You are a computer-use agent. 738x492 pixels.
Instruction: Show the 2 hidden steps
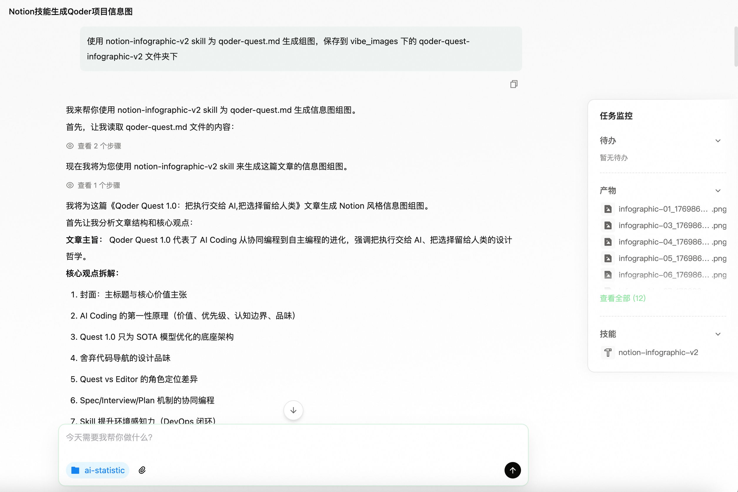[x=94, y=146]
